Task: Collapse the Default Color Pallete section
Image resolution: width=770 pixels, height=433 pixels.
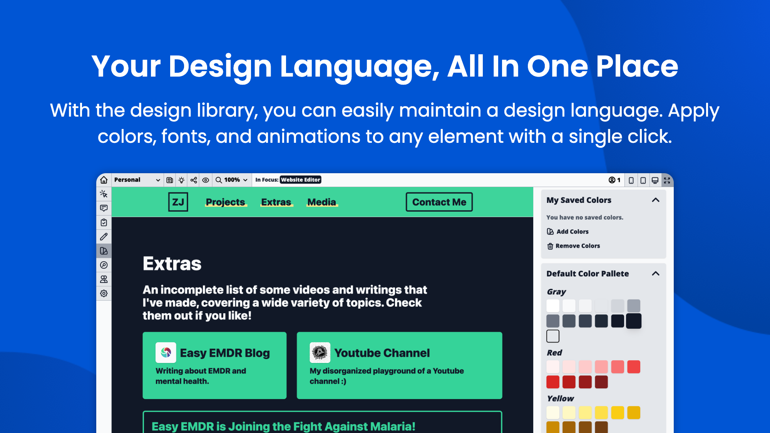Action: 656,274
